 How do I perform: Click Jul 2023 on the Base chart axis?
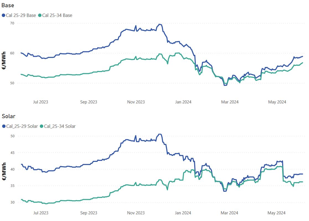(40, 102)
